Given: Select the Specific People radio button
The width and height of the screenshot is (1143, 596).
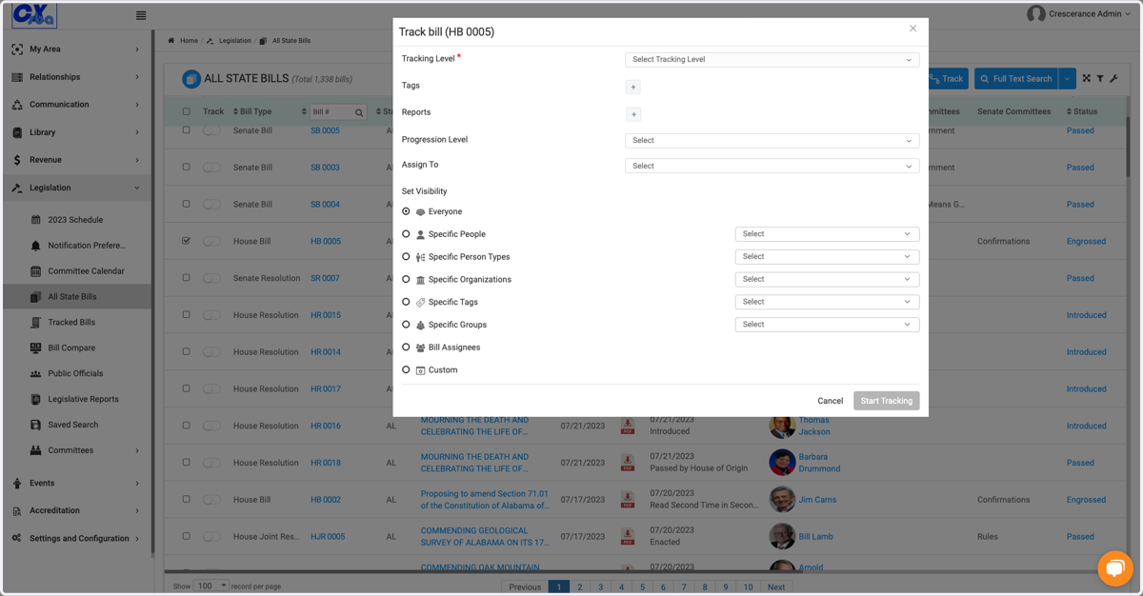Looking at the screenshot, I should click(x=407, y=234).
